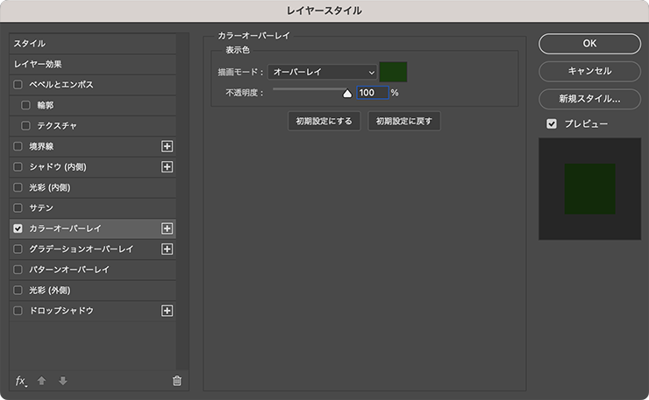649x400 pixels.
Task: Add another グラデーションオーバーレイ with plus icon
Action: [x=168, y=249]
